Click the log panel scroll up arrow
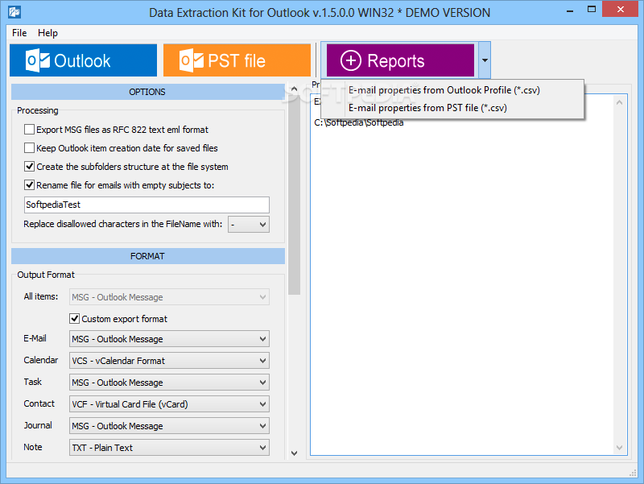 [619, 102]
